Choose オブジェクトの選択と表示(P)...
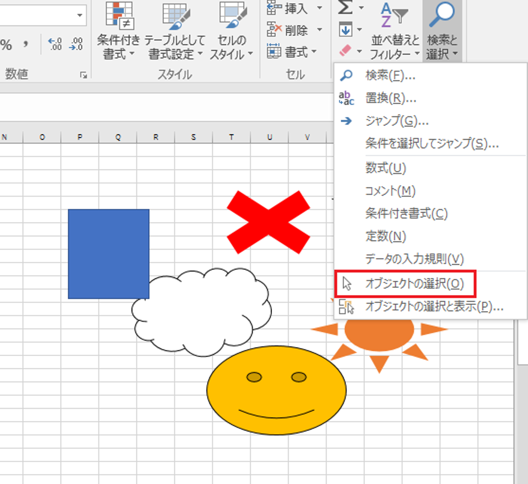The height and width of the screenshot is (484, 528). click(431, 306)
